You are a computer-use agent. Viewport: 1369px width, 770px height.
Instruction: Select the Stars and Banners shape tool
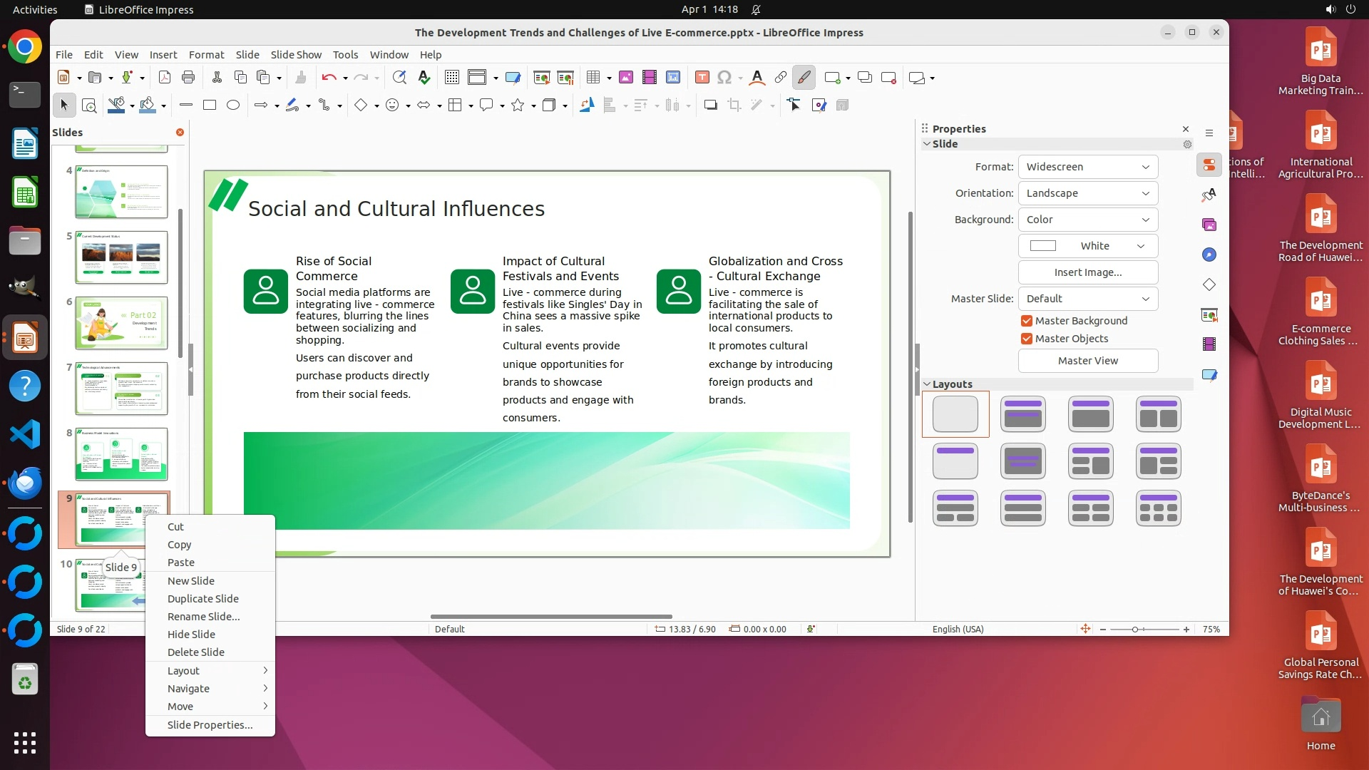(x=518, y=106)
